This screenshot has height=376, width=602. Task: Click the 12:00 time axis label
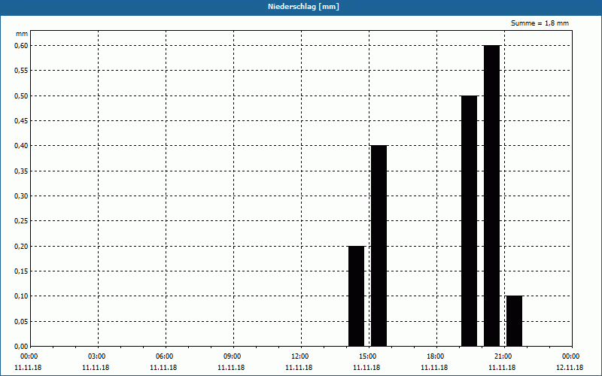[x=300, y=356]
